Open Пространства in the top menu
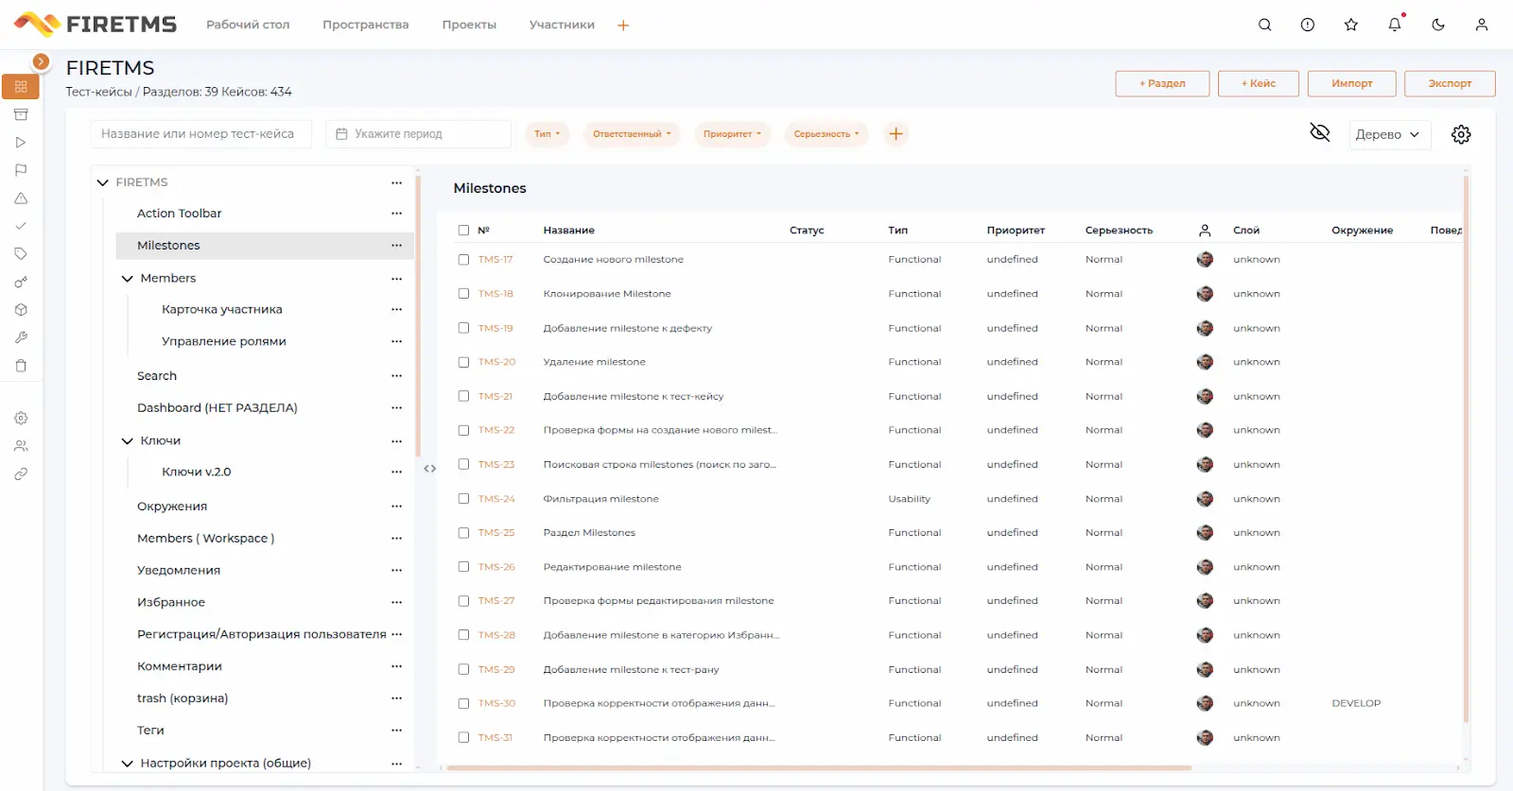 click(365, 25)
